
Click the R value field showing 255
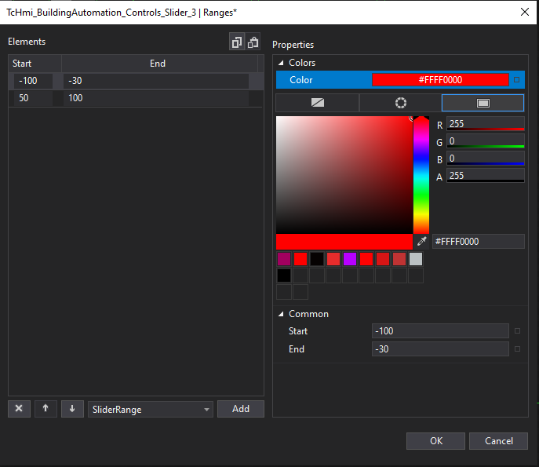pyautogui.click(x=486, y=124)
